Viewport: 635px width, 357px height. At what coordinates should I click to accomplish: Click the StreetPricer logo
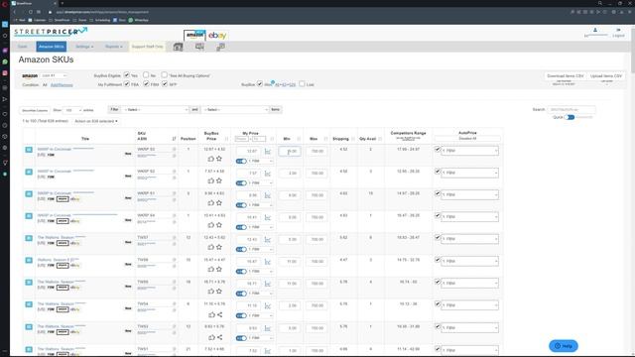click(51, 31)
